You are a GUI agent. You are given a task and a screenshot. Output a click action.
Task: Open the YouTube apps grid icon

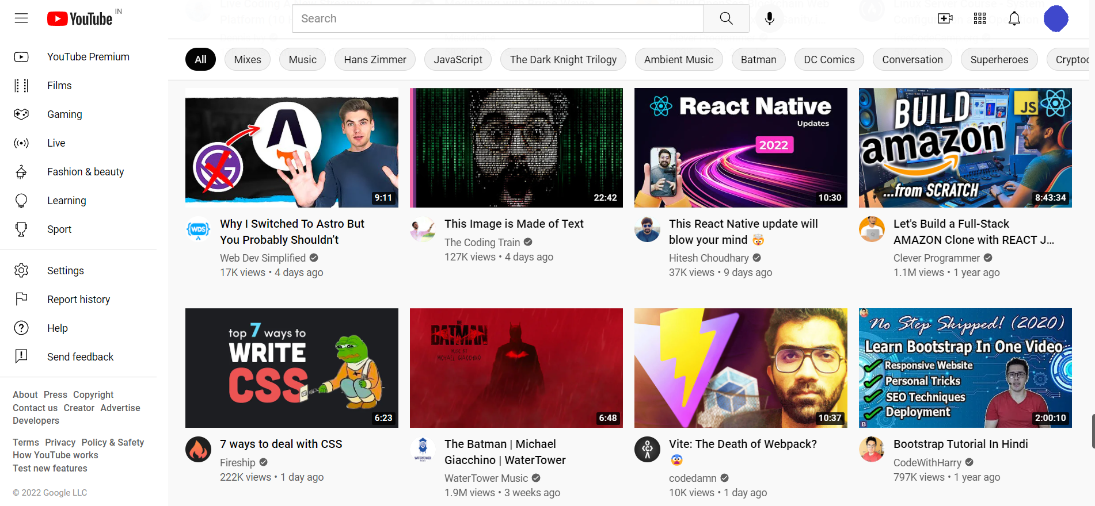click(980, 18)
